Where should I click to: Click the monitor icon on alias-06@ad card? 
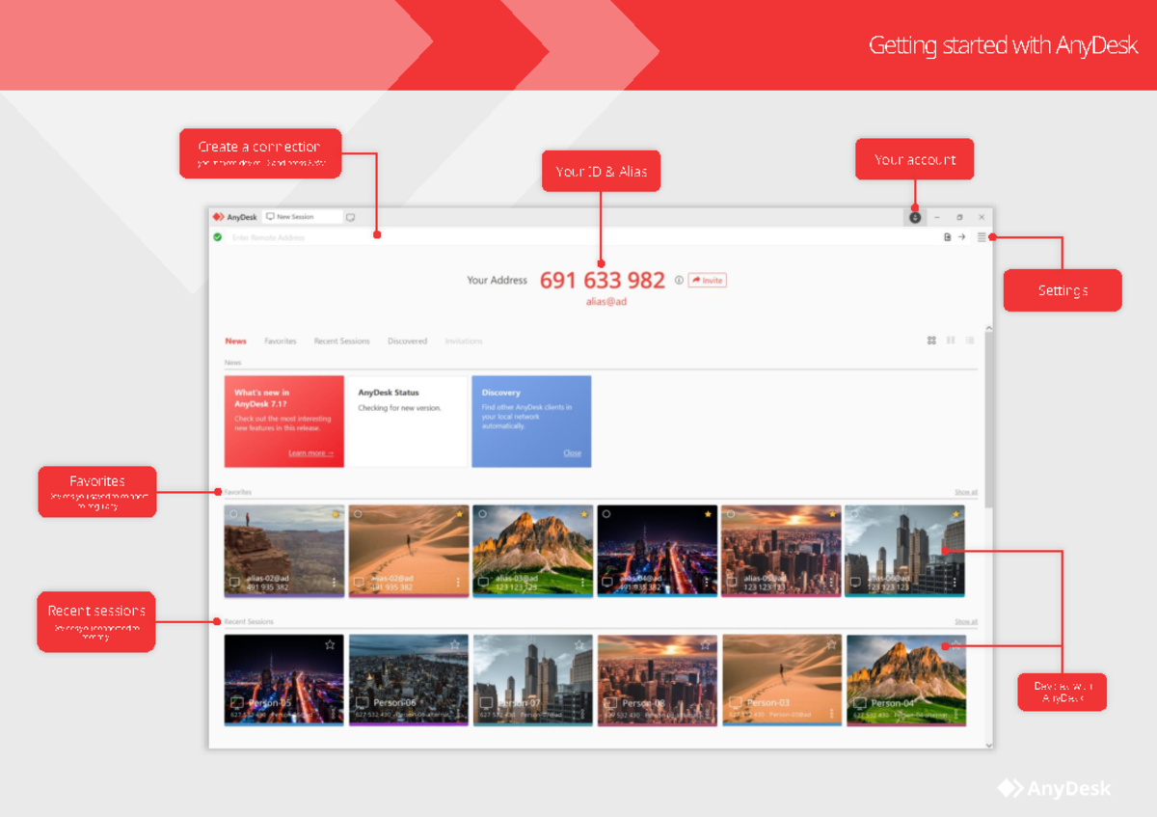pos(855,582)
